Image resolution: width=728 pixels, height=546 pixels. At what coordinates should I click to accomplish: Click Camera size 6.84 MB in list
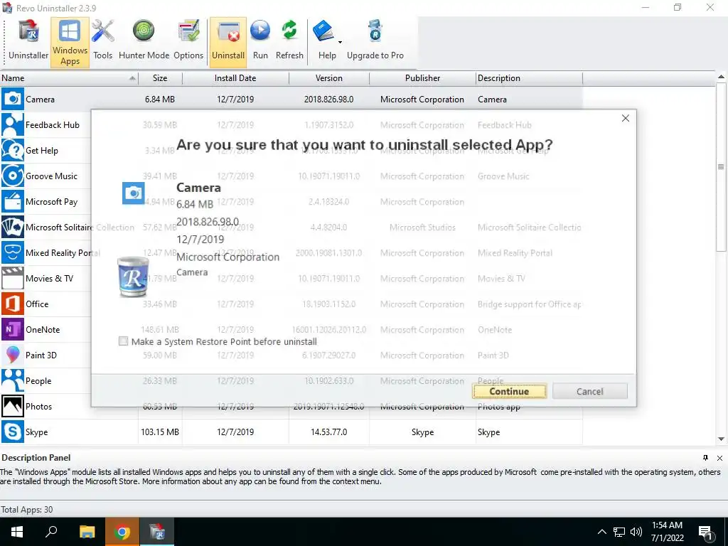[x=160, y=100]
